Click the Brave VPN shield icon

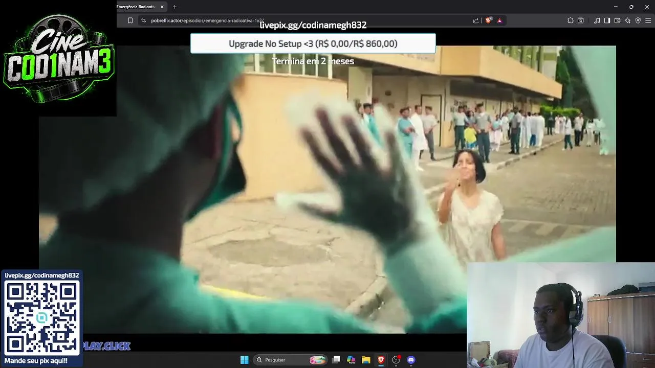(638, 20)
